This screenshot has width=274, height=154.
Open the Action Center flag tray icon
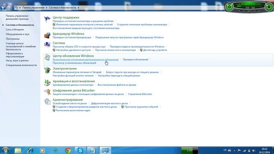pyautogui.click(x=239, y=151)
